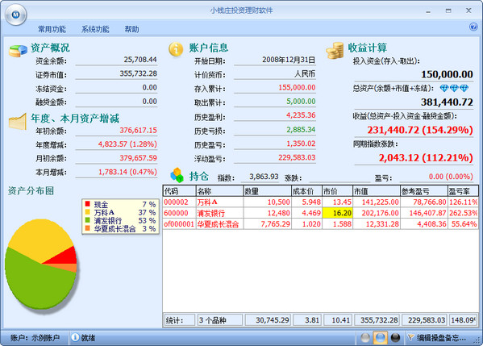Select the blue sphere theme button
483x346 pixels.
point(380,338)
